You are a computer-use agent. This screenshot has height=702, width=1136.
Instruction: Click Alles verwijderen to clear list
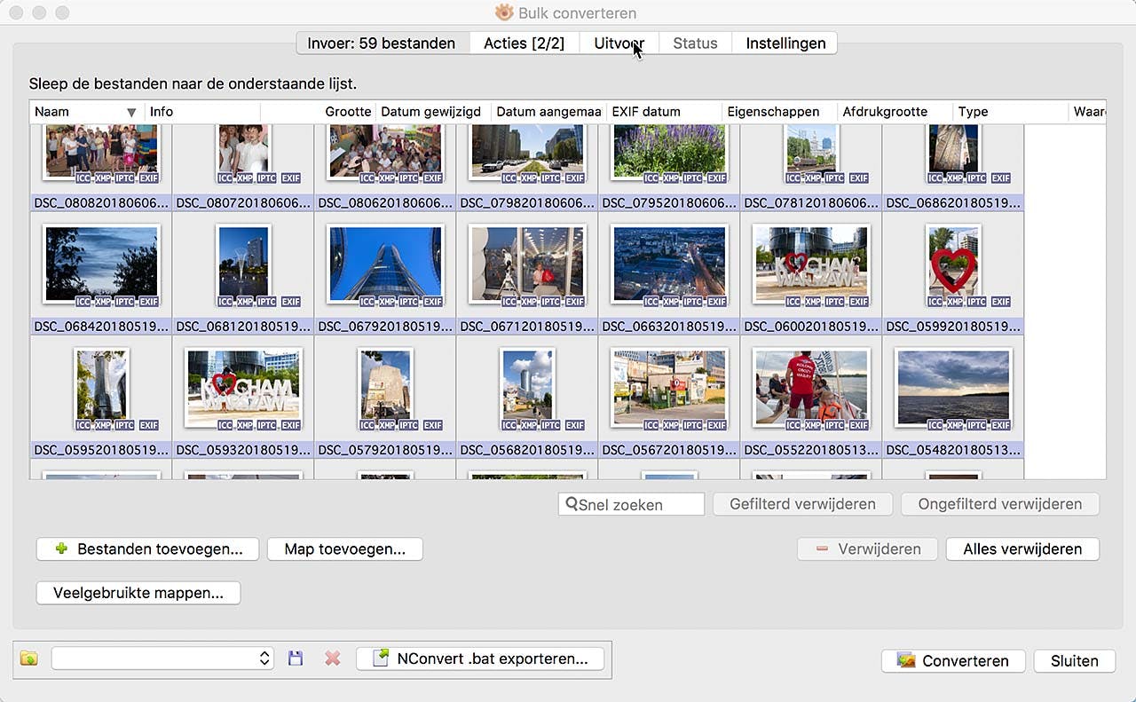pyautogui.click(x=1022, y=549)
